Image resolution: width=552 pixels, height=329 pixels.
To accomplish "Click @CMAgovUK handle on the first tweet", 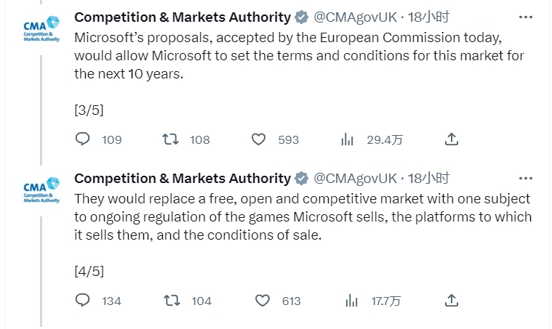I will 355,17.
